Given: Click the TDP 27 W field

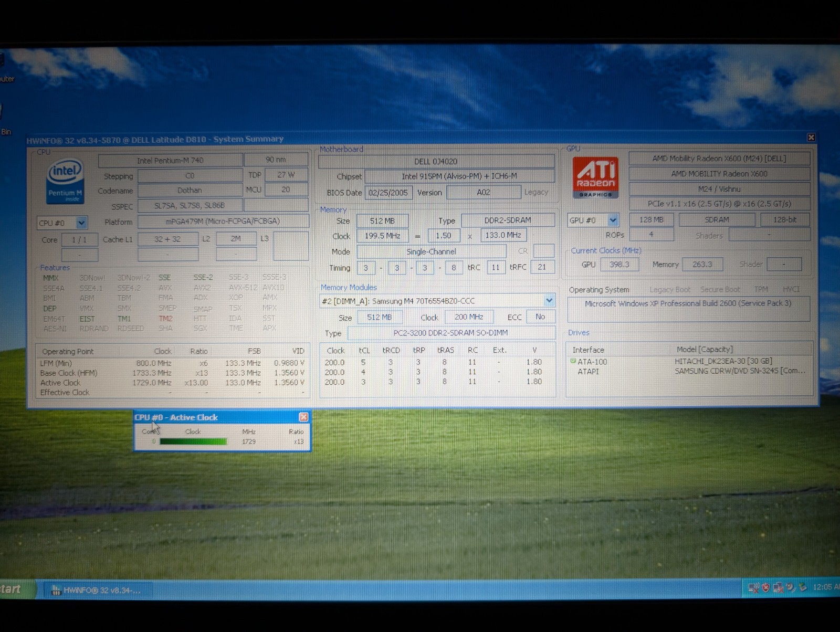Looking at the screenshot, I should (286, 175).
